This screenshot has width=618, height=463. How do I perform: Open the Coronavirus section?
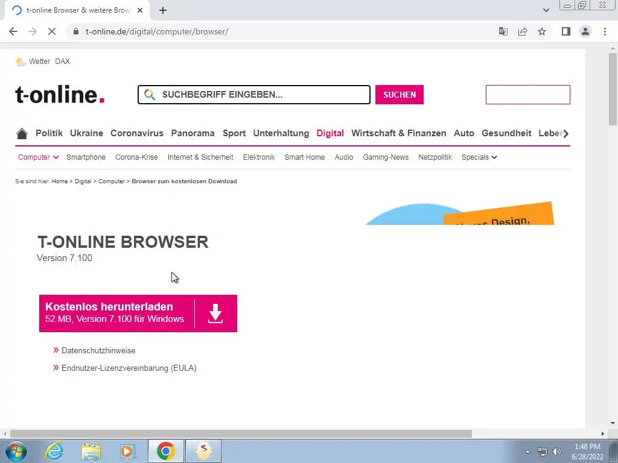[x=137, y=133]
